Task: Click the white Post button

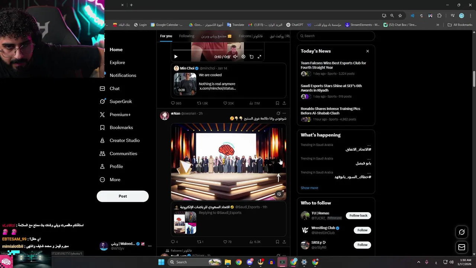Action: click(123, 196)
